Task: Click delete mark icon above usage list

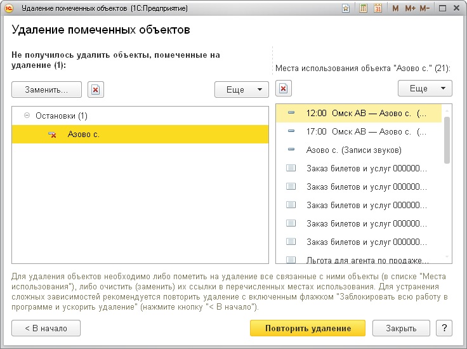Action: point(284,89)
